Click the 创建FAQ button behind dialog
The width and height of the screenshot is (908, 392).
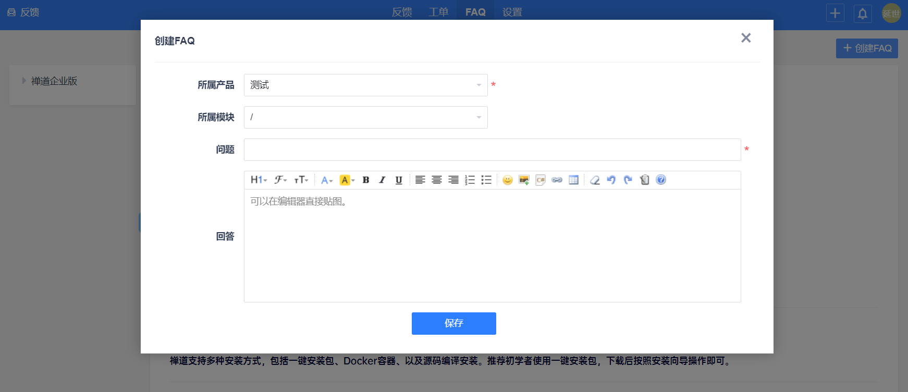click(867, 48)
